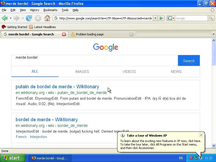Click the blue Search button
216x162 pixels.
click(189, 60)
